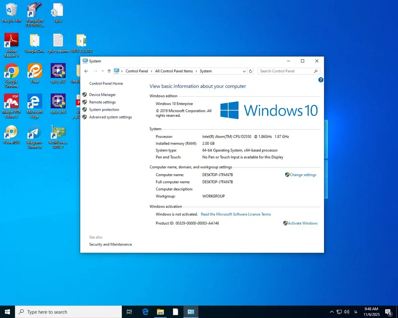
Task: Expand the address bar history dropdown
Action: click(244, 71)
